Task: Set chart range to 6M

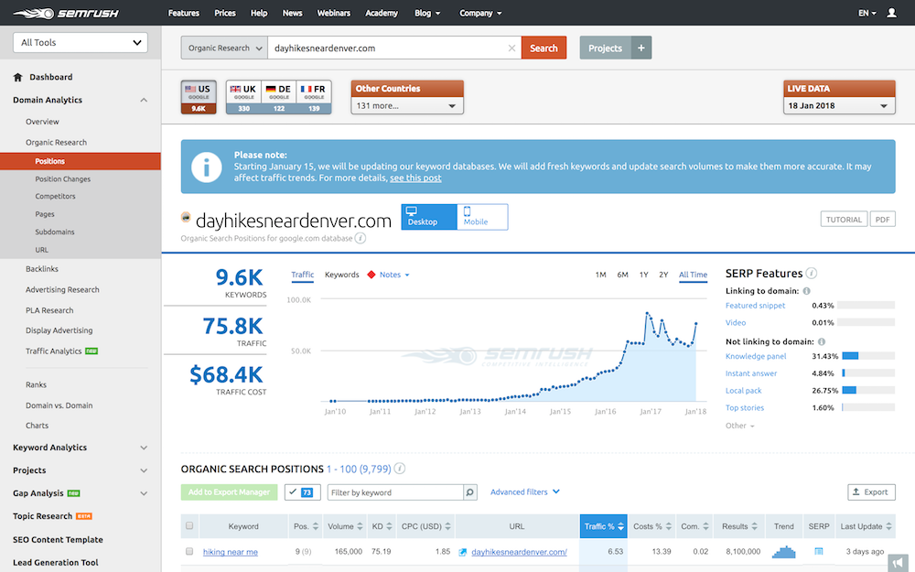Action: click(x=622, y=275)
